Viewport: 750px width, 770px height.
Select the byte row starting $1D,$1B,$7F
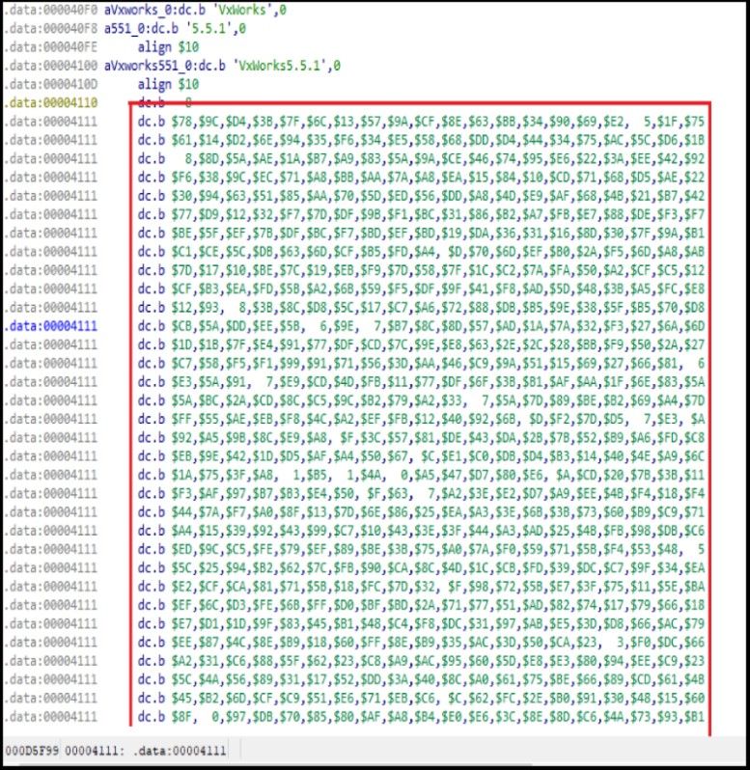point(421,344)
